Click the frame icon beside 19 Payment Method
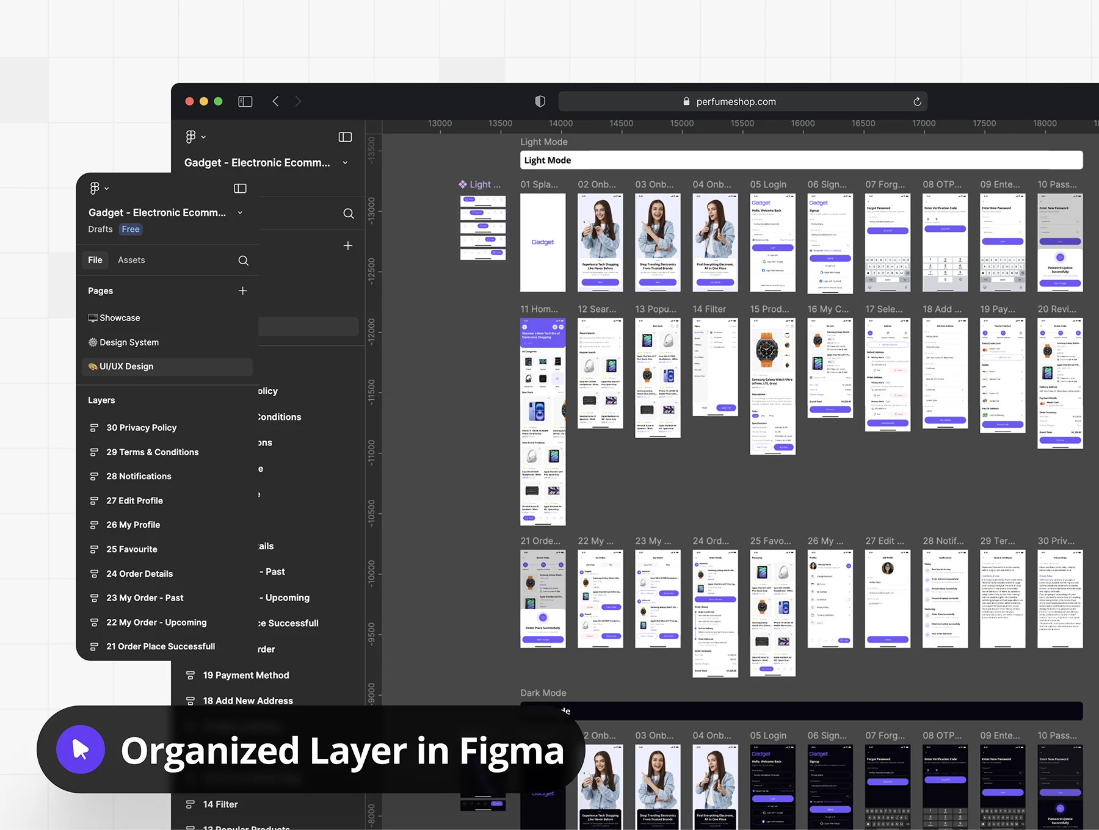The image size is (1099, 830). [190, 676]
